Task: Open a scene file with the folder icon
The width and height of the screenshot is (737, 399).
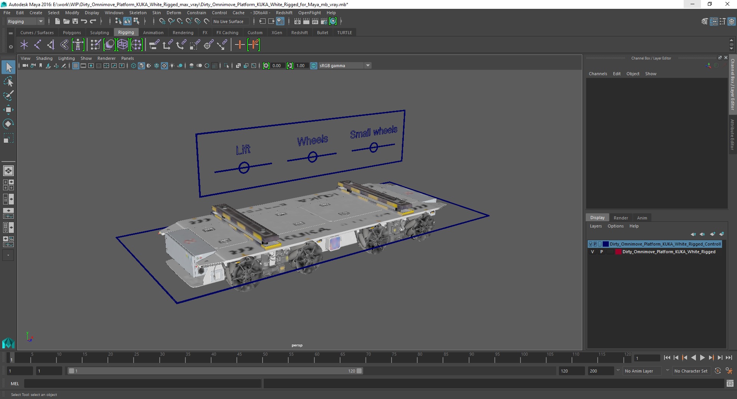Action: [x=66, y=21]
